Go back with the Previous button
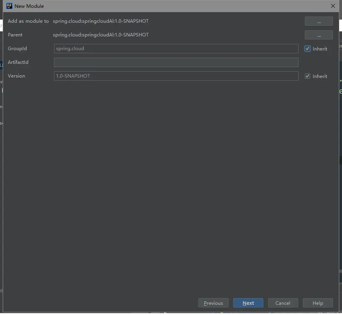The width and height of the screenshot is (342, 315). pyautogui.click(x=213, y=303)
